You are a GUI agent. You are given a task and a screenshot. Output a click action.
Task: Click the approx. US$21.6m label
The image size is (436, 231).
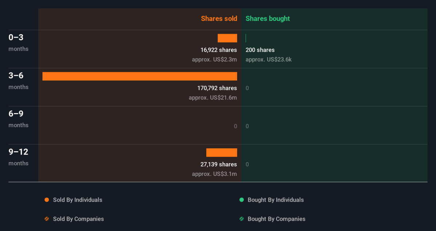(x=213, y=98)
